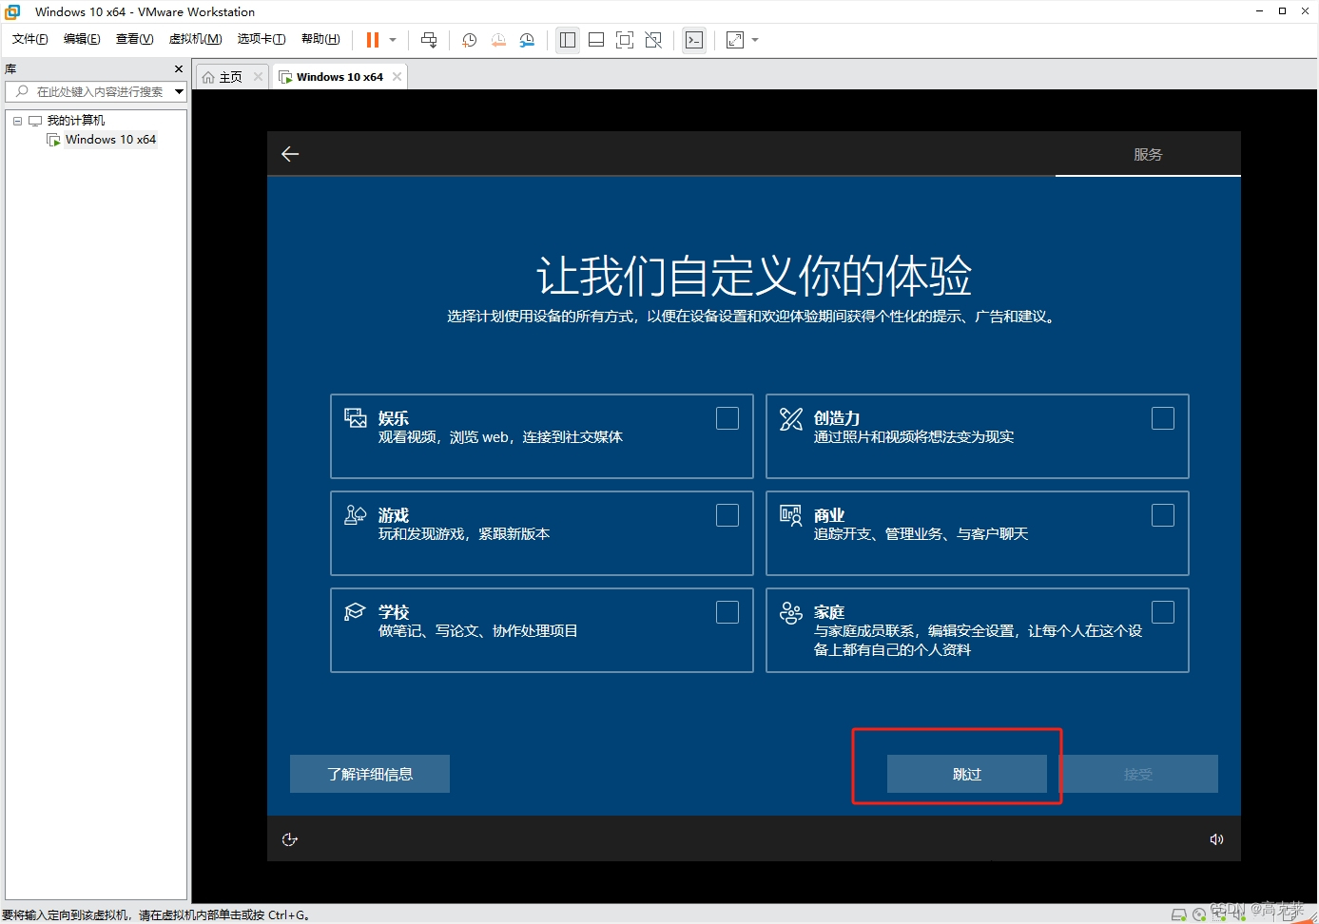The height and width of the screenshot is (924, 1319).
Task: Take a snapshot with clock-plus icon
Action: (x=470, y=40)
